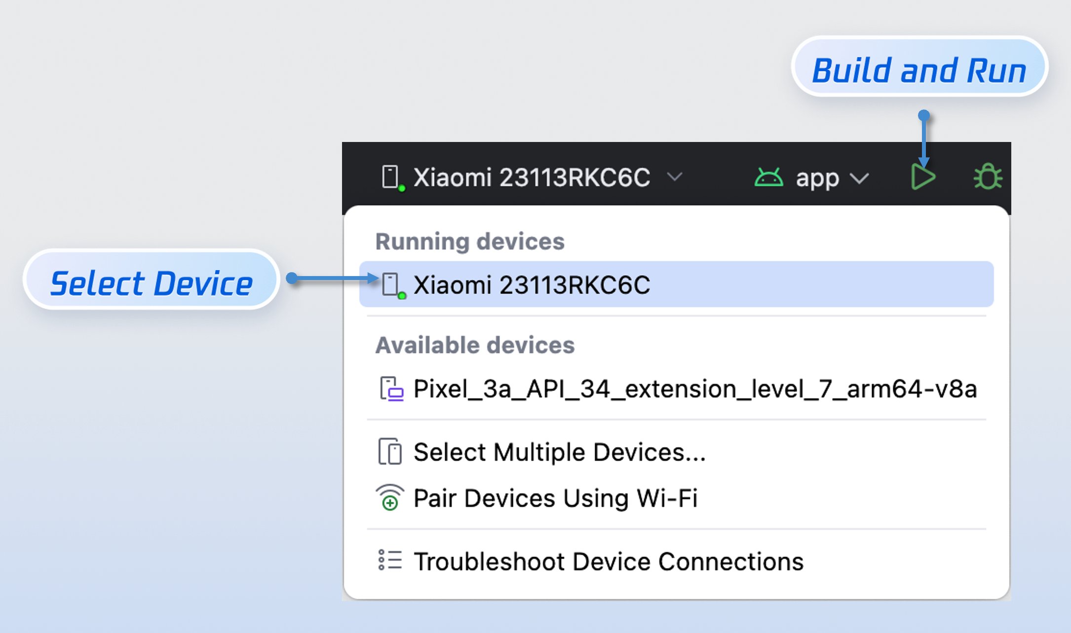Viewport: 1071px width, 633px height.
Task: Click the Select Device callout label
Action: coord(152,283)
